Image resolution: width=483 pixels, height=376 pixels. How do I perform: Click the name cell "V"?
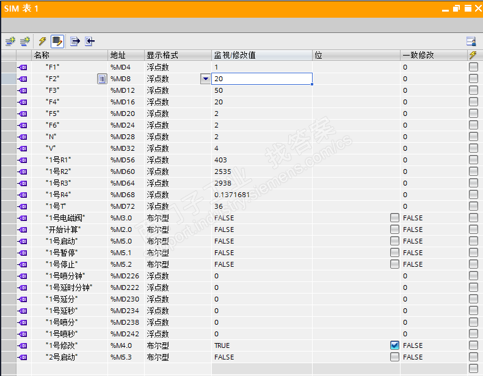[x=70, y=148]
